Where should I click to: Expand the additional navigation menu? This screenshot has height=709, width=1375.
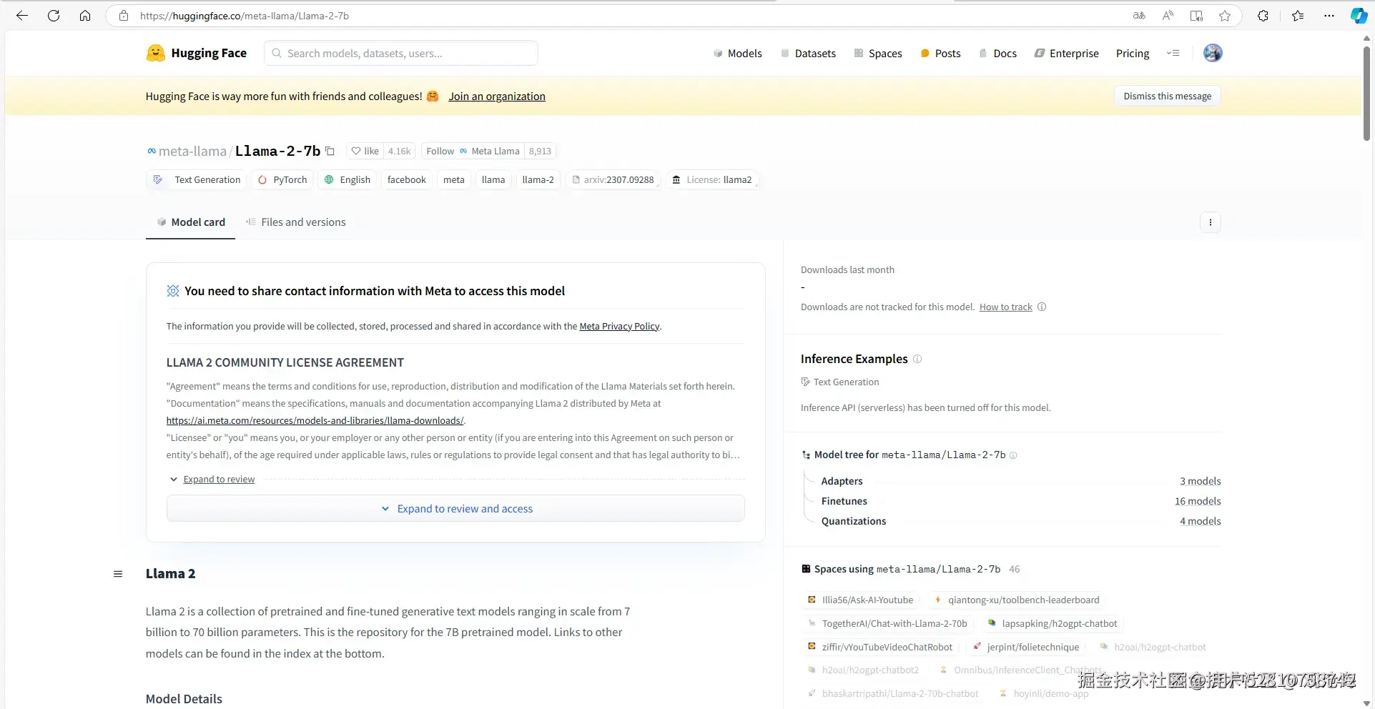(x=1173, y=53)
